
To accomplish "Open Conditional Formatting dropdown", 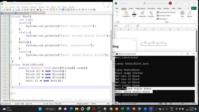I will [167, 12].
